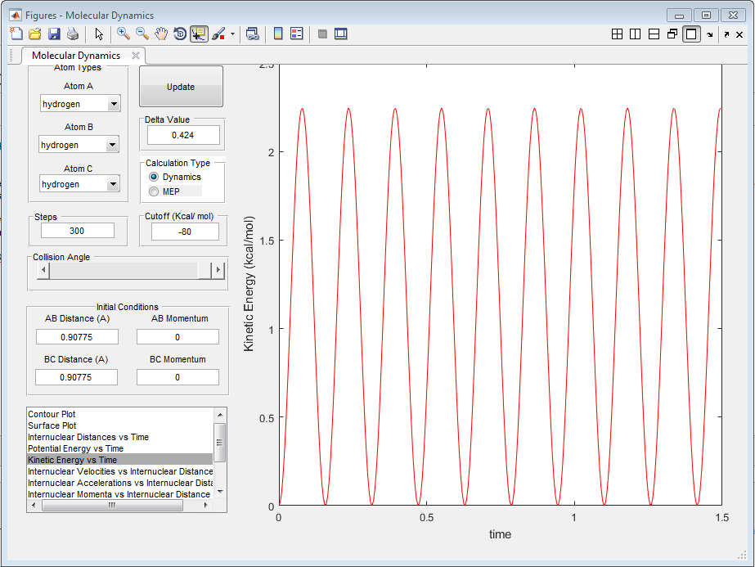755x567 pixels.
Task: Open the Atom C dropdown
Action: point(114,185)
